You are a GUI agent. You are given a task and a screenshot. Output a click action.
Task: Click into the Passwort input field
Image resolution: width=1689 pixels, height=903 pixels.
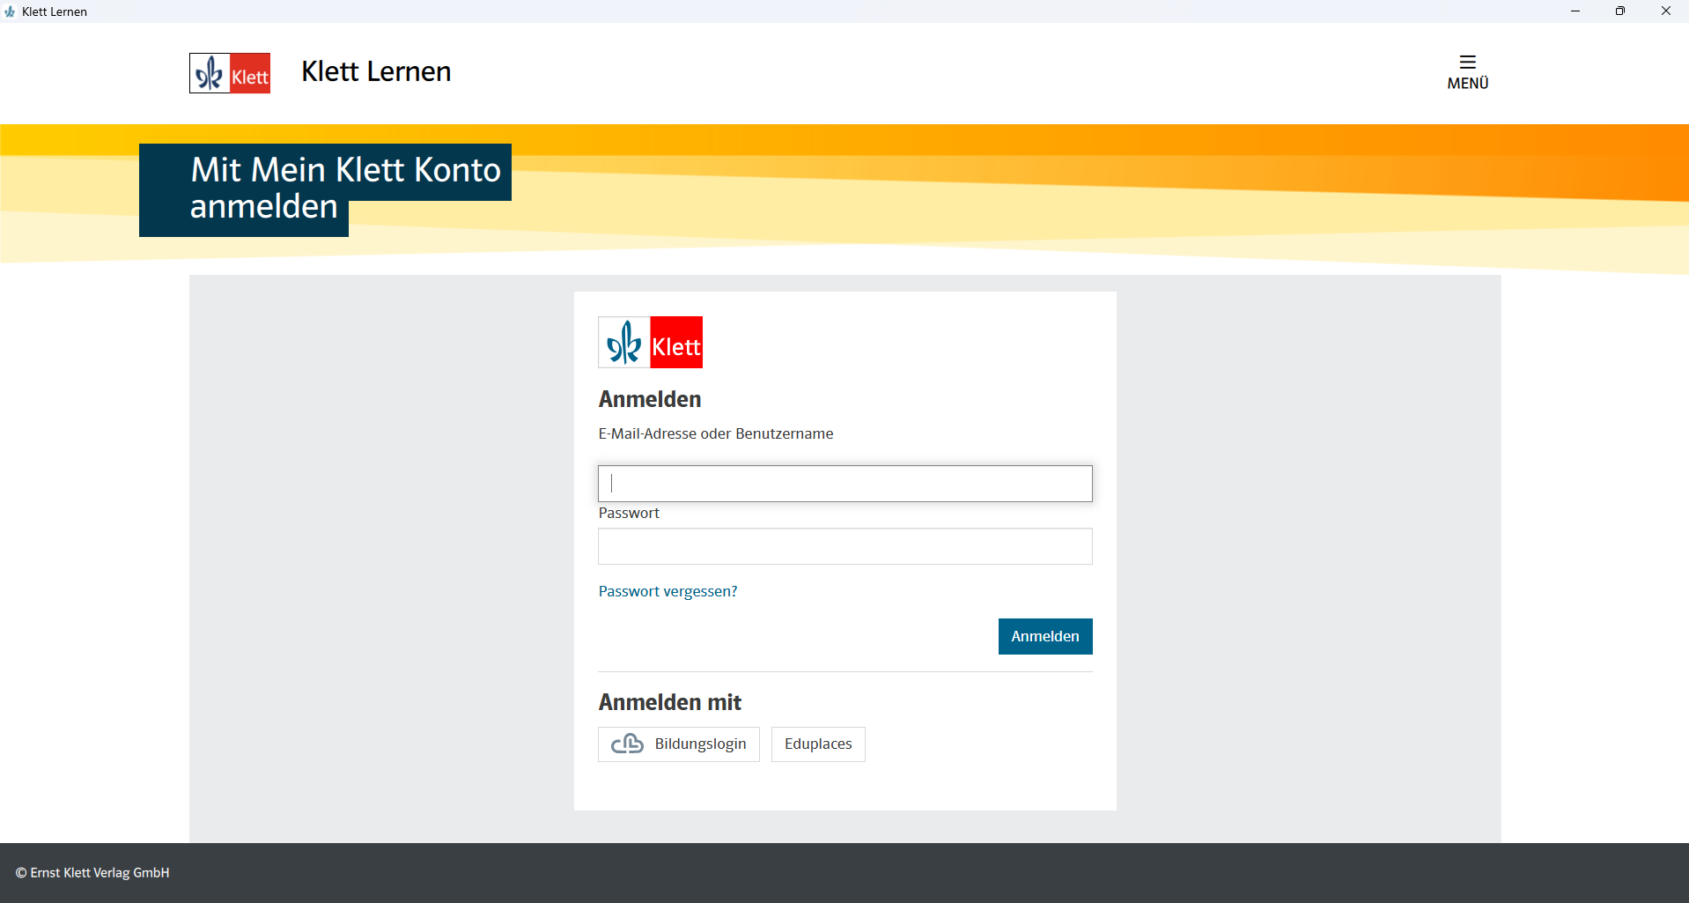[844, 546]
